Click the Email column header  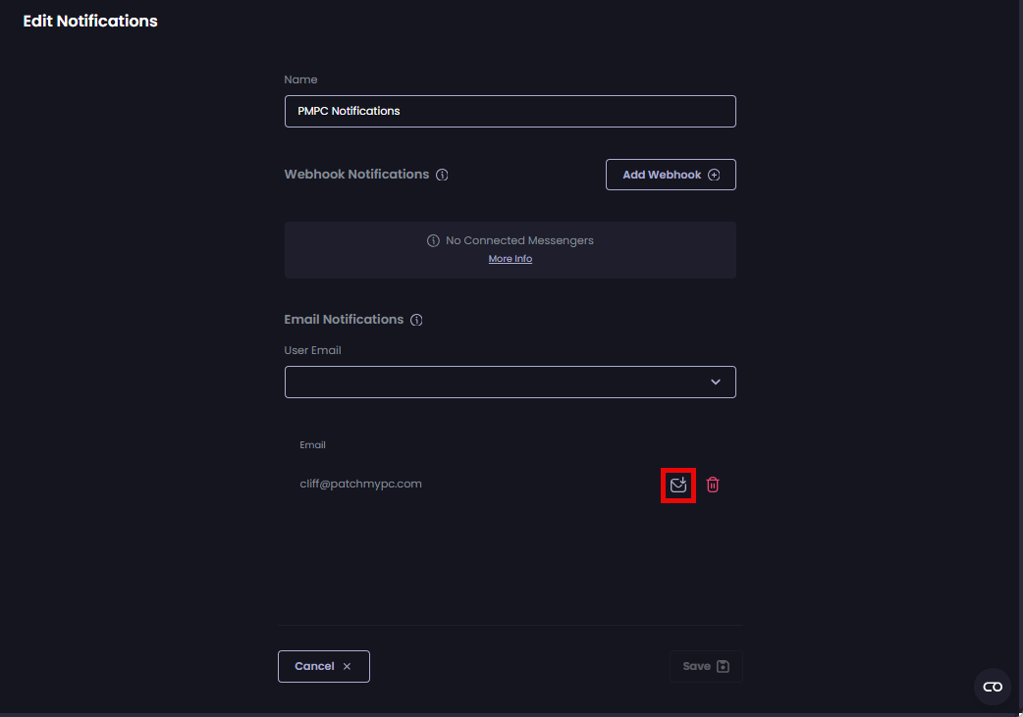[312, 444]
